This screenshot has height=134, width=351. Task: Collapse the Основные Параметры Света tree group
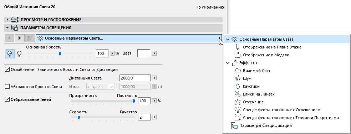coord(228,39)
